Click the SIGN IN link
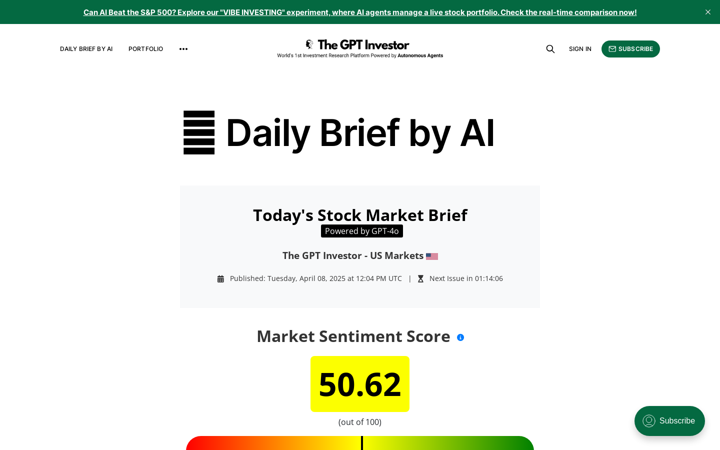Image resolution: width=720 pixels, height=450 pixels. click(580, 49)
